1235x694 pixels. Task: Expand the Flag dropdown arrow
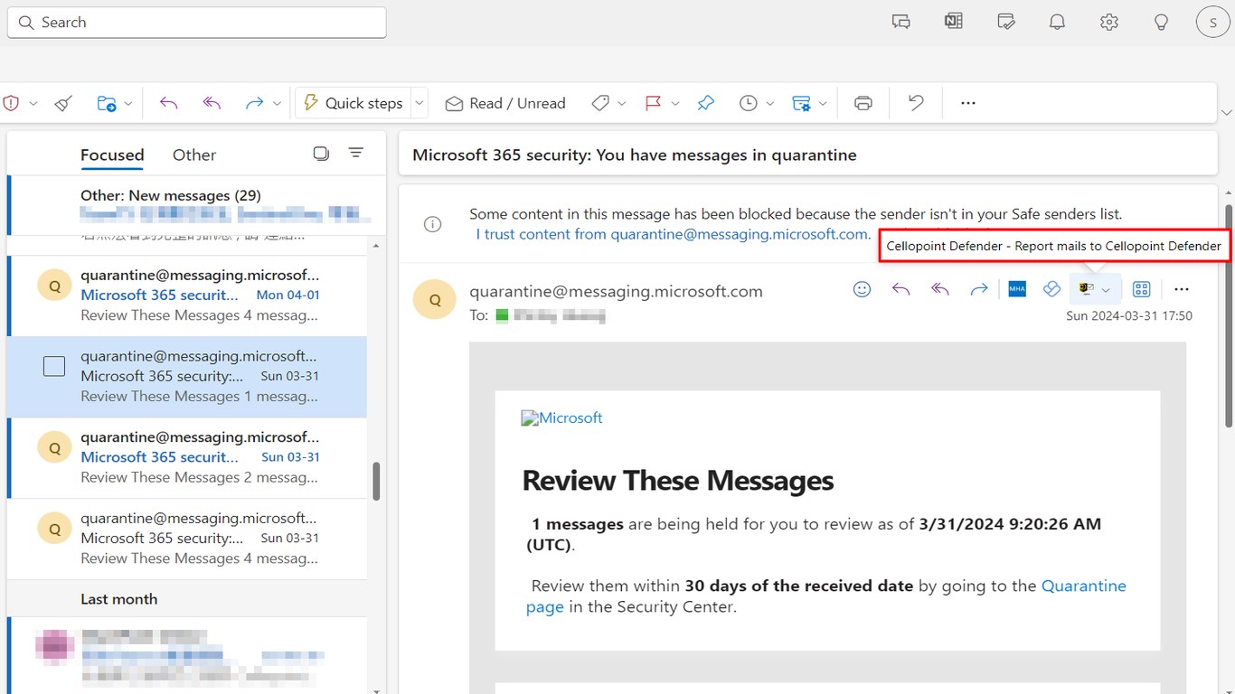tap(675, 104)
